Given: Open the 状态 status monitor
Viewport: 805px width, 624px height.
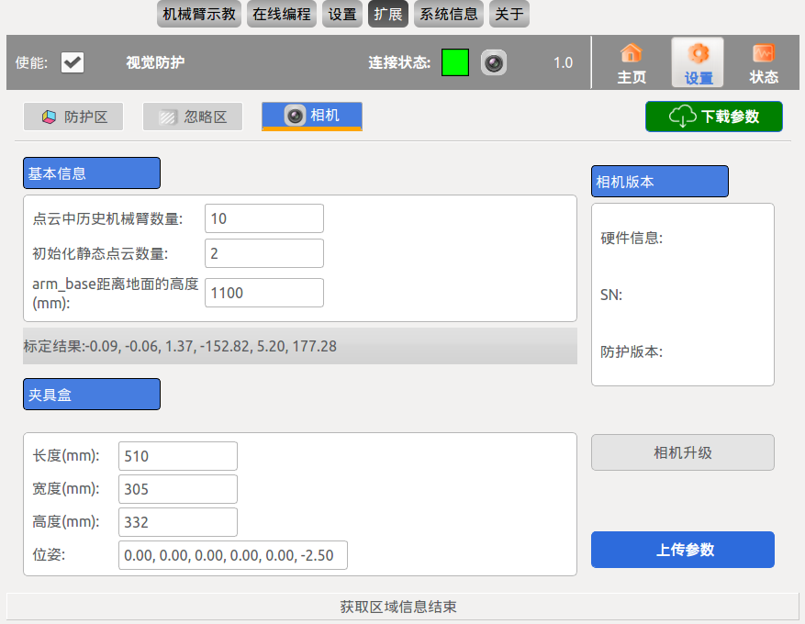Looking at the screenshot, I should click(x=764, y=63).
